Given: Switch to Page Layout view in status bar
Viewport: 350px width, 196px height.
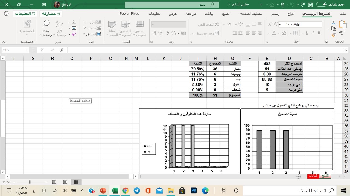Looking at the screenshot, I should [65, 182].
